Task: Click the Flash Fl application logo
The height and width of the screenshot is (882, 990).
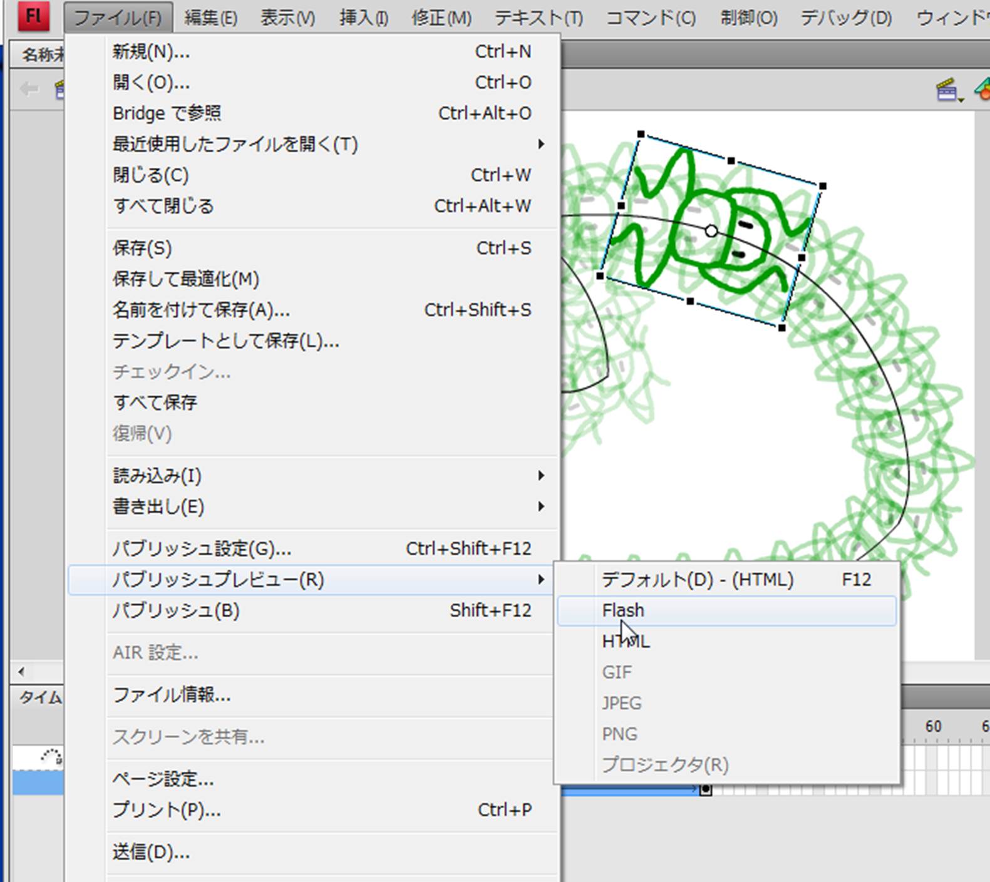Action: (x=33, y=16)
